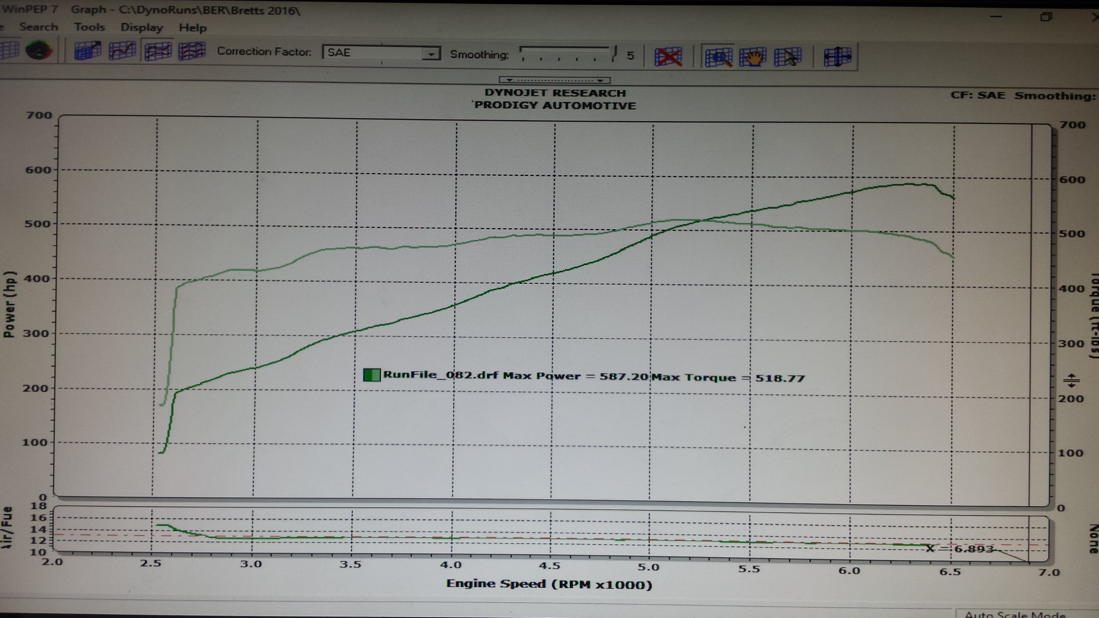Select the zoom magnifier graph tool
The width and height of the screenshot is (1099, 618).
(x=719, y=57)
